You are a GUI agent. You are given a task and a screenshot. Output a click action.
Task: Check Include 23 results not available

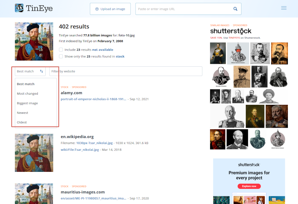pos(61,49)
